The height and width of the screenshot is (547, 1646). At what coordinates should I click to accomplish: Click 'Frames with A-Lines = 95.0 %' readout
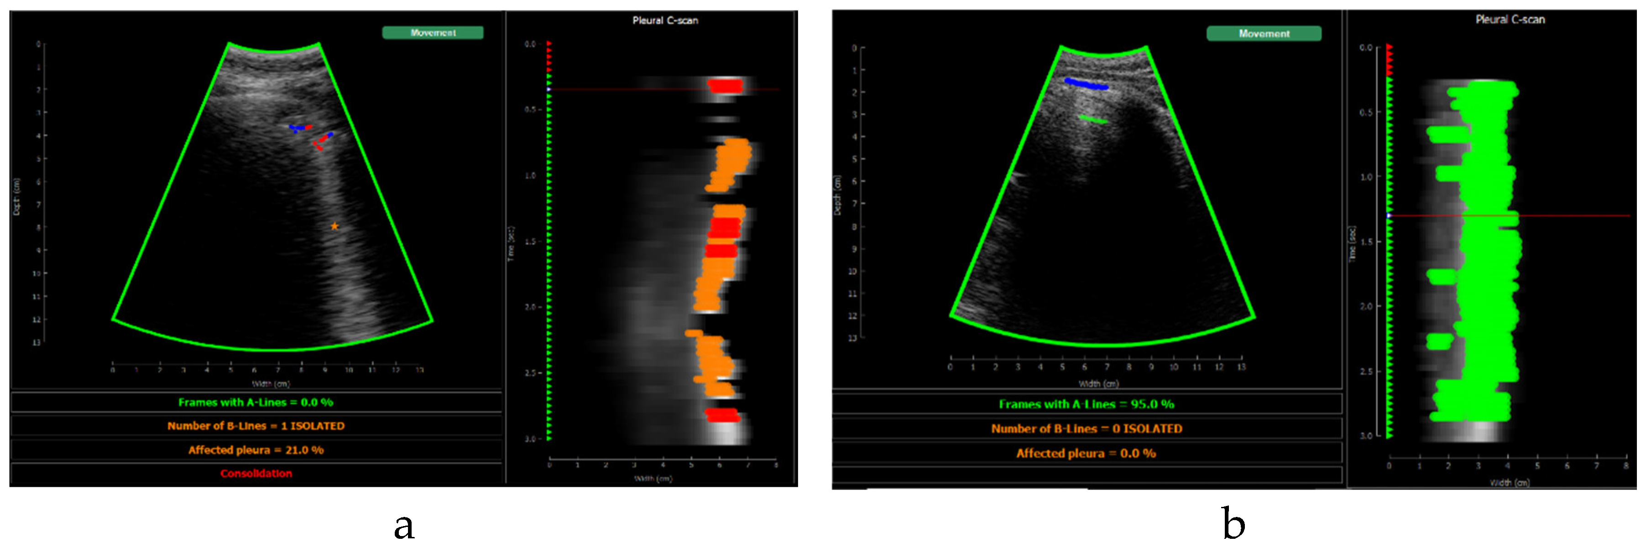(1086, 404)
